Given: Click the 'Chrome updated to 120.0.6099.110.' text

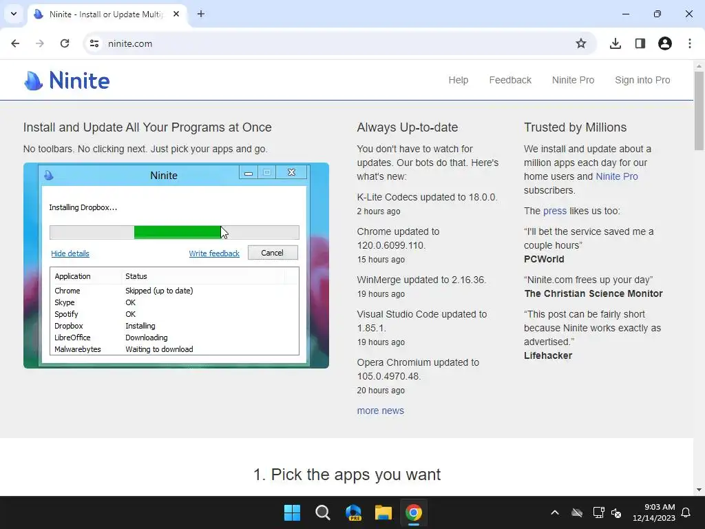Looking at the screenshot, I should tap(399, 238).
